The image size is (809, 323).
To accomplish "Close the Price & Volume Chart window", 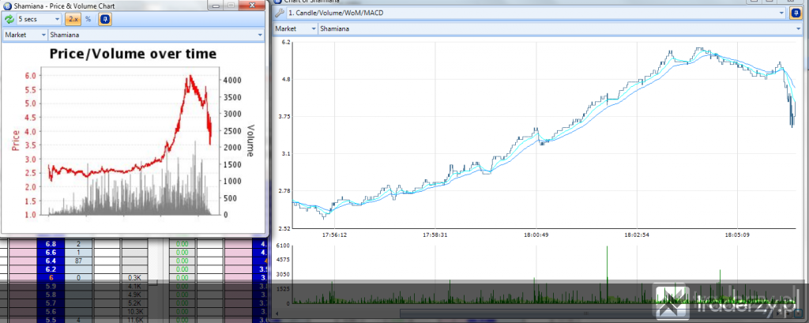I will click(x=252, y=6).
